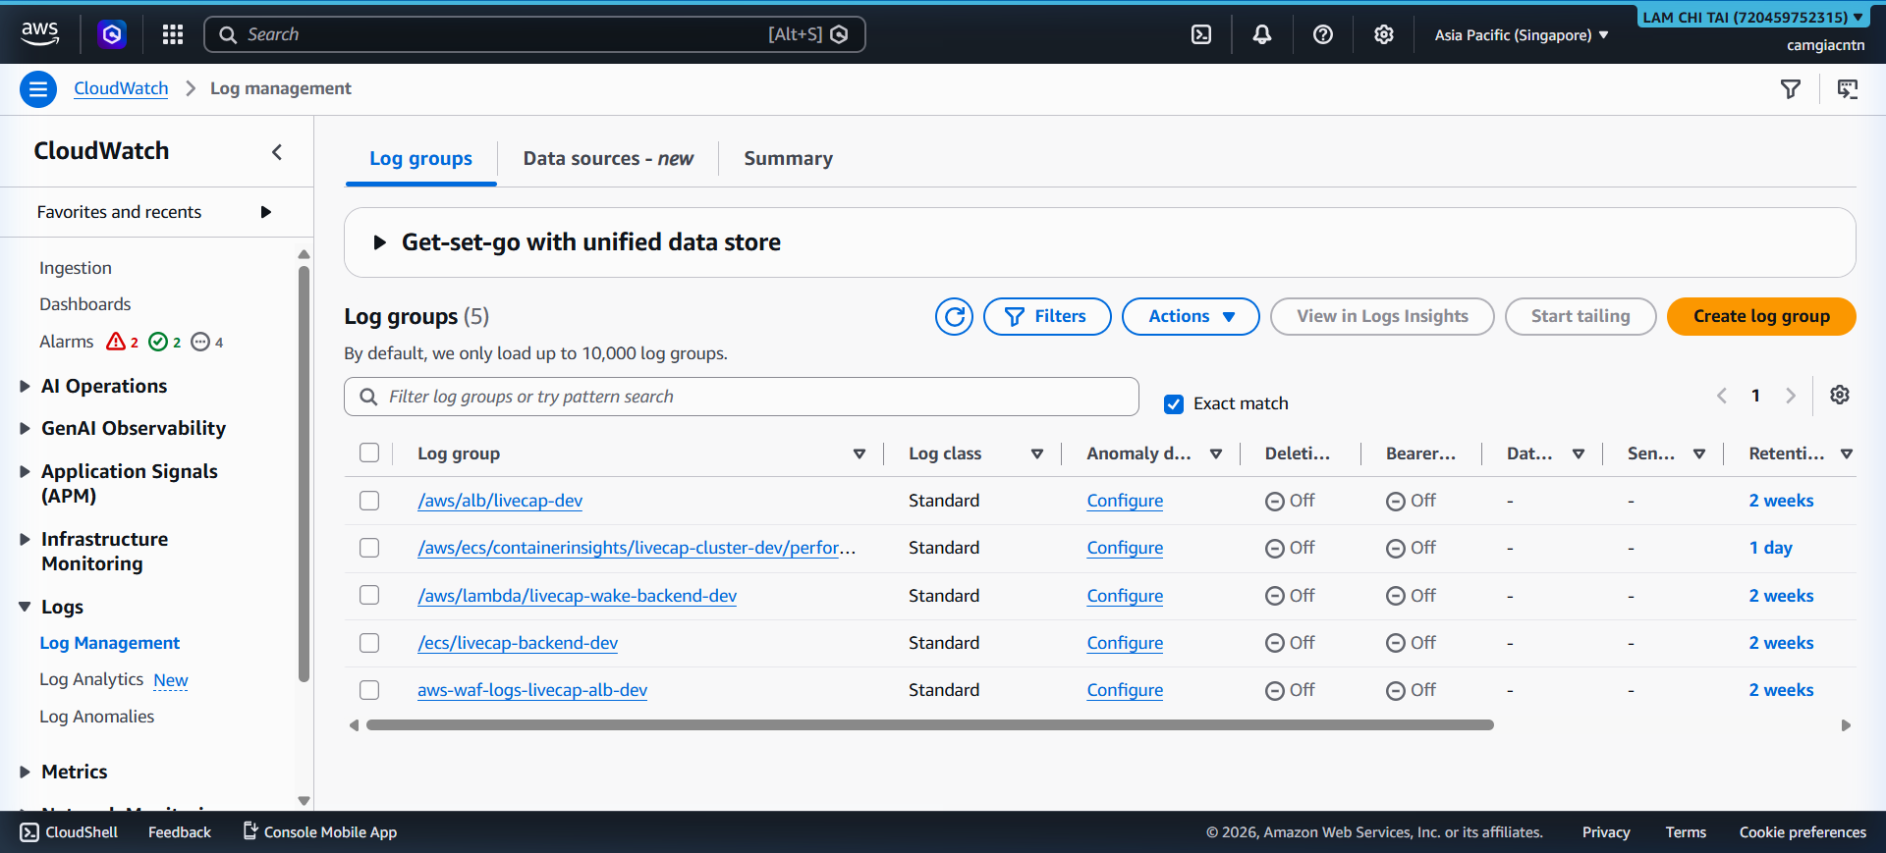Open Log Management in sidebar
This screenshot has height=853, width=1886.
coord(109,643)
